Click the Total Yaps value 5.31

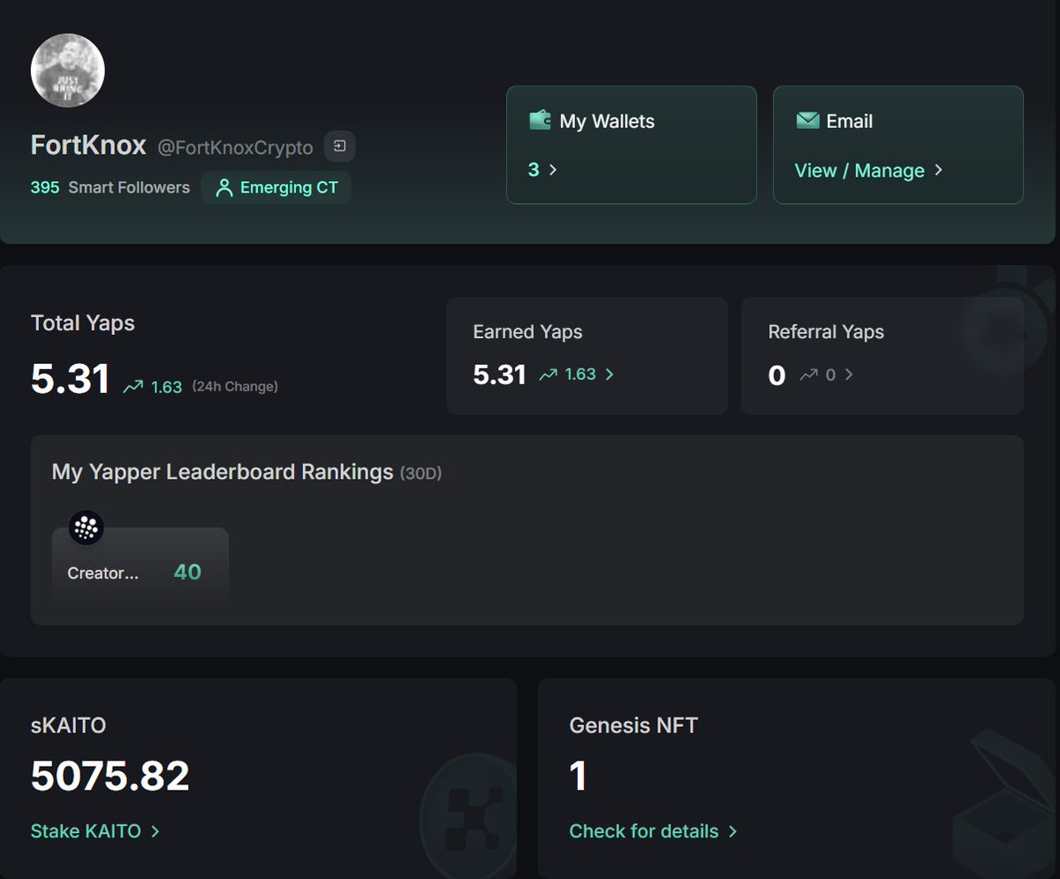(x=71, y=379)
